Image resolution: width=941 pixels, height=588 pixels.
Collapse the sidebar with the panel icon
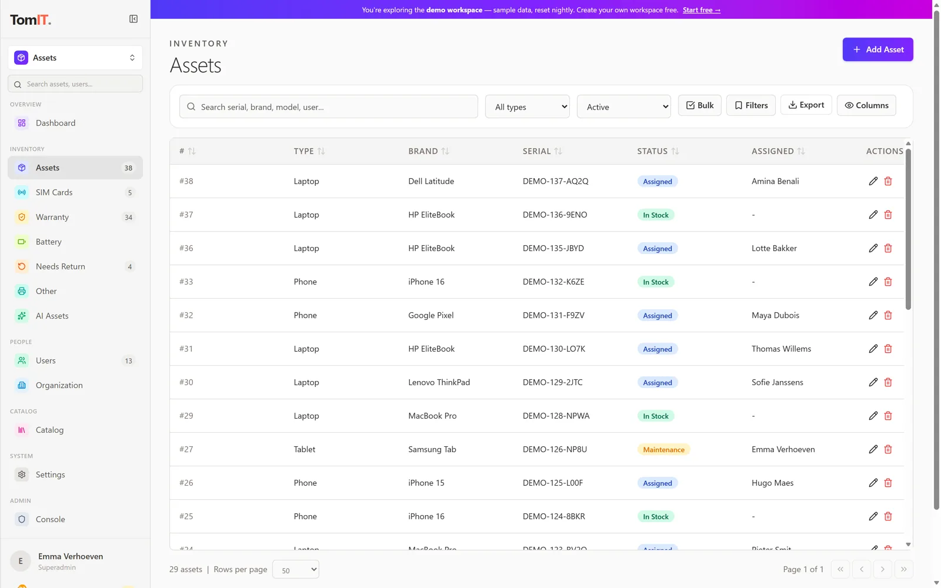pyautogui.click(x=134, y=19)
